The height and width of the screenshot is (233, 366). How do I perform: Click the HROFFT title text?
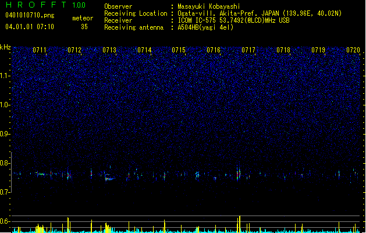click(36, 5)
